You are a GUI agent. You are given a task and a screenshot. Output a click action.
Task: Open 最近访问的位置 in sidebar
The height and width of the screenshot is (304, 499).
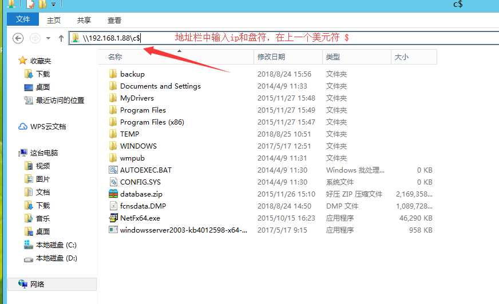coord(60,101)
